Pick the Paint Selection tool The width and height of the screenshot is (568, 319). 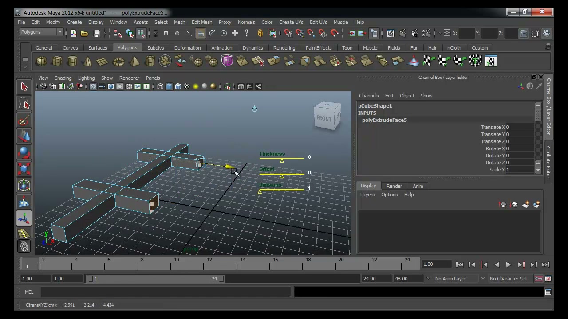point(24,120)
